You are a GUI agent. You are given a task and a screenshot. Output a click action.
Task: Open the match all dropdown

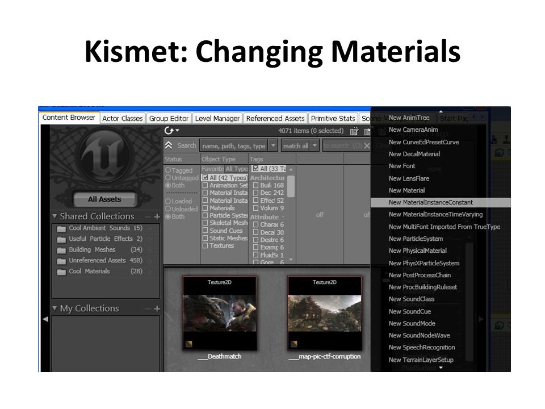[x=315, y=146]
